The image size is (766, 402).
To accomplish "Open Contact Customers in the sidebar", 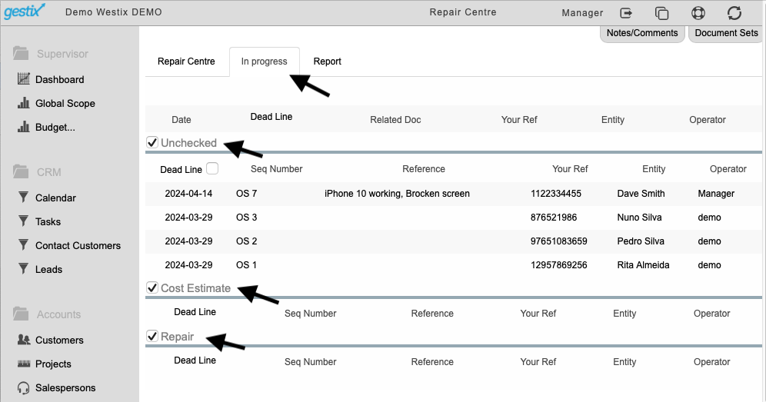I will click(78, 246).
